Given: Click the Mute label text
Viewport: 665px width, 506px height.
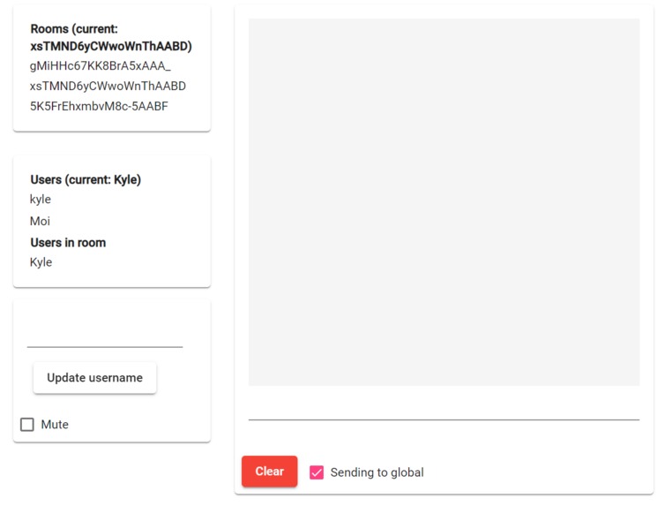Looking at the screenshot, I should coord(55,425).
